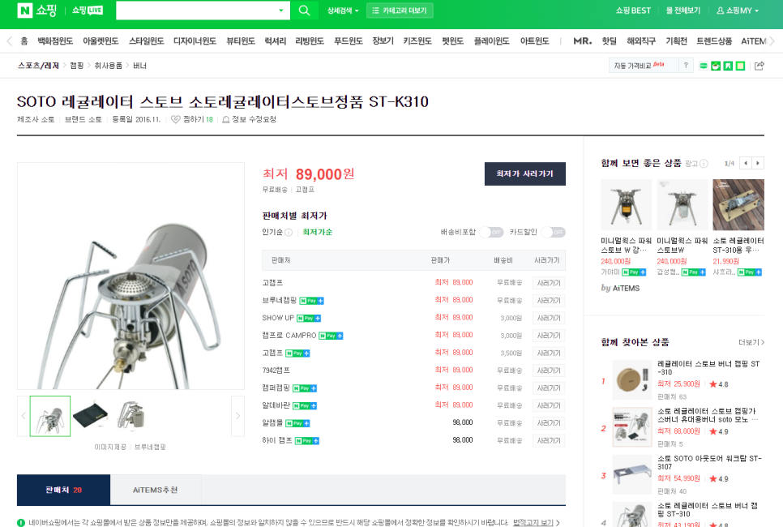Open the 트렌드상품 menu

click(714, 41)
